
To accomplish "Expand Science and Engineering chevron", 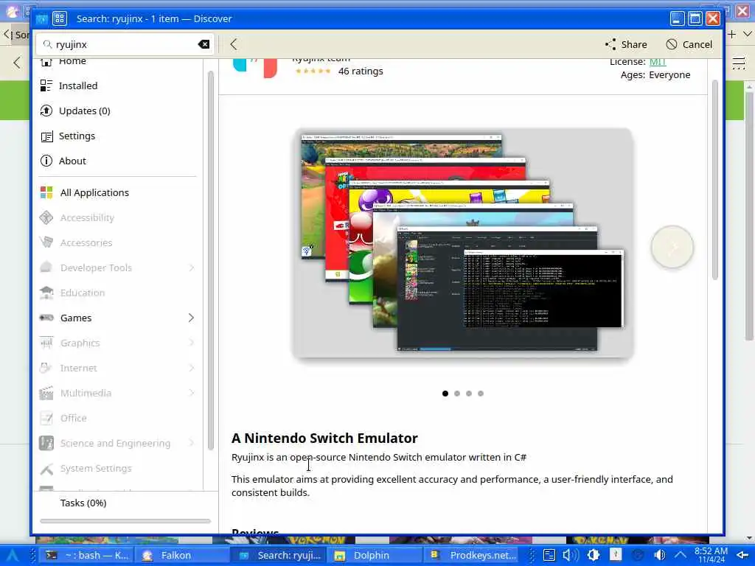I will tap(191, 443).
